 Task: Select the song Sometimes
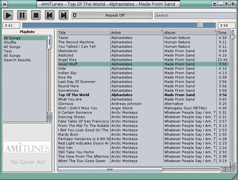tap(143, 90)
